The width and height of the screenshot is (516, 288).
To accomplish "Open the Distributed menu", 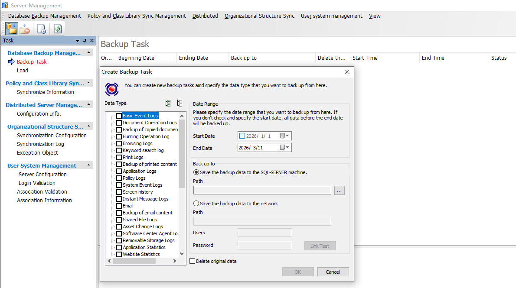I will pos(205,16).
